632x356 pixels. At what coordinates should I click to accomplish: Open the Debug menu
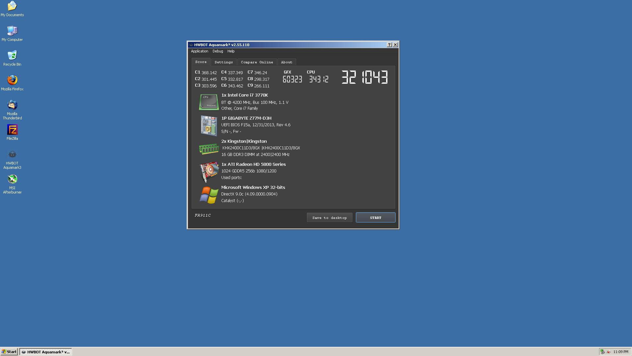pyautogui.click(x=218, y=51)
